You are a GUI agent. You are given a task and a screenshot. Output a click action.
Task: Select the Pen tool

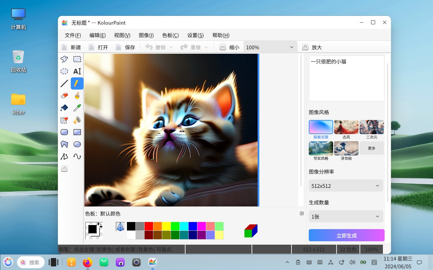tap(77, 83)
